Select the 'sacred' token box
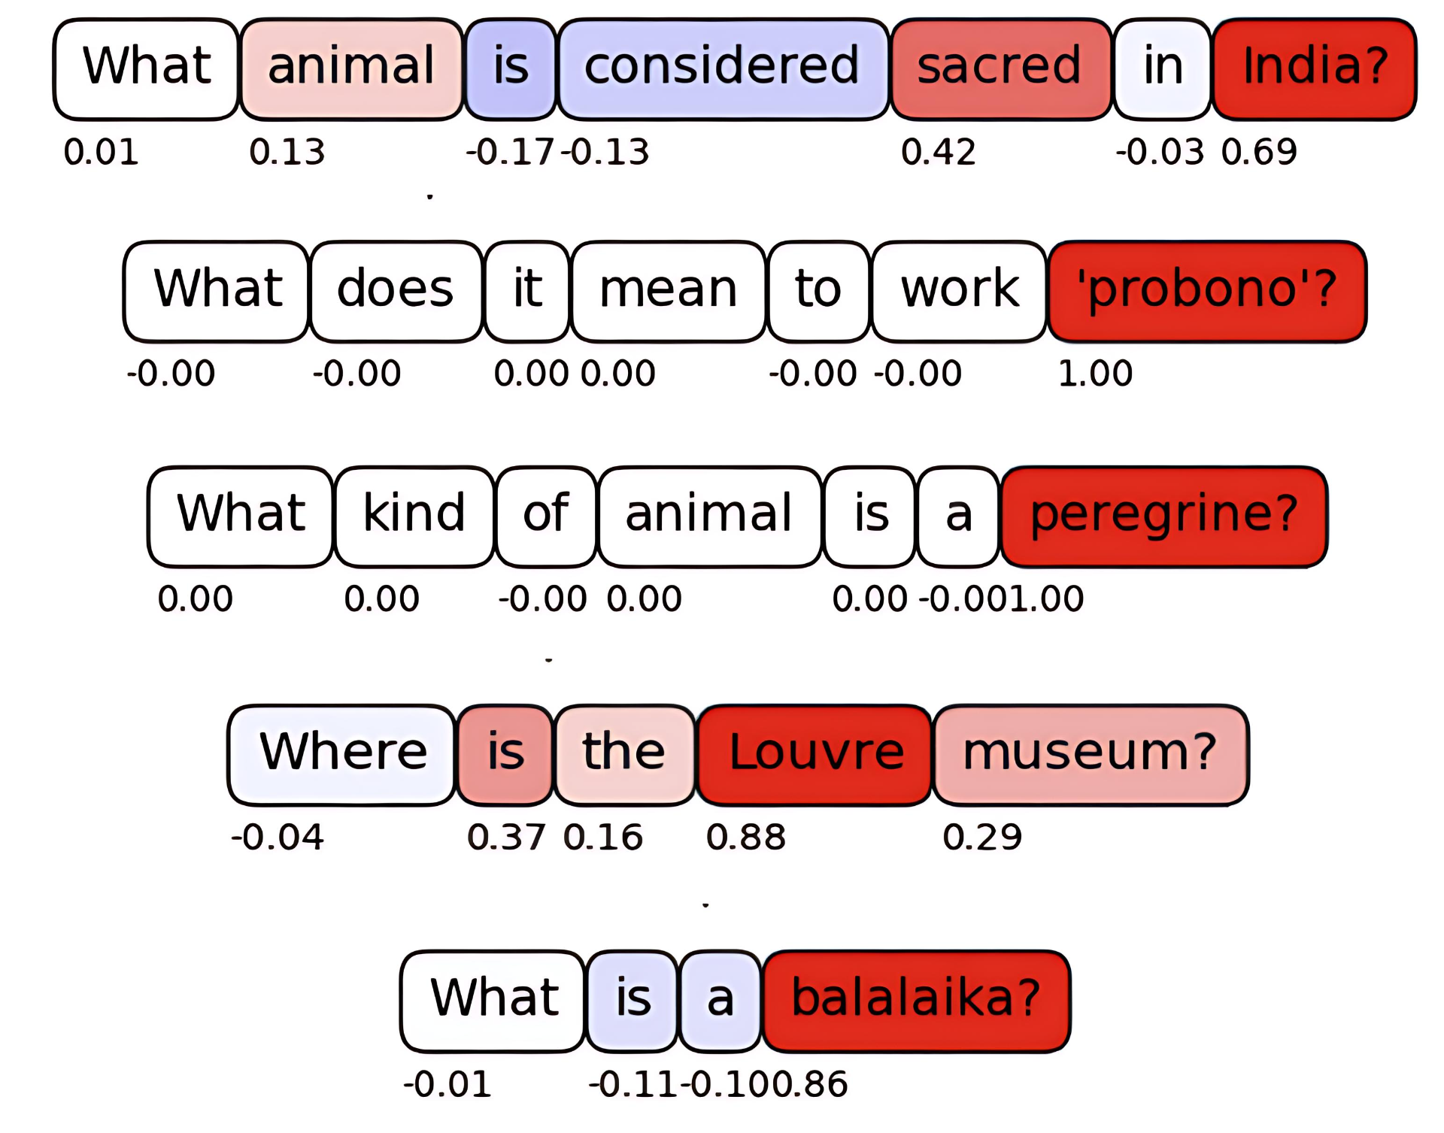The width and height of the screenshot is (1444, 1133). (1000, 69)
